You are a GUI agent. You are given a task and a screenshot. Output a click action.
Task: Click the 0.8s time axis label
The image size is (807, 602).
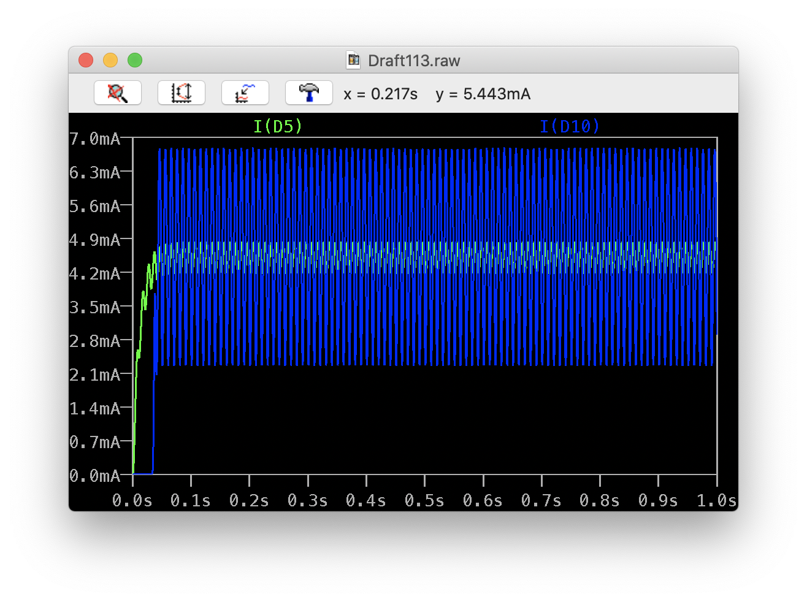point(600,501)
